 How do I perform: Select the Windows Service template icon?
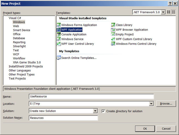tap(59, 39)
